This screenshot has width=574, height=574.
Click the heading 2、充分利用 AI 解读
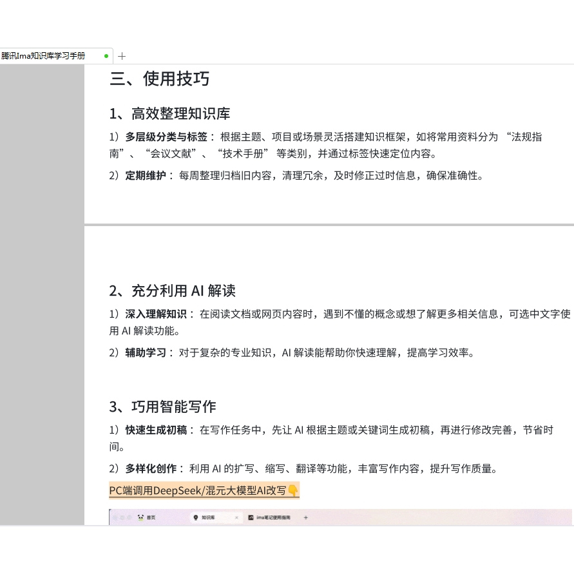pos(172,291)
